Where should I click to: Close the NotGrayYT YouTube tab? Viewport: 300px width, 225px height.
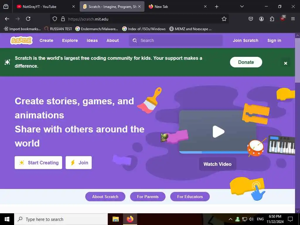point(74,6)
